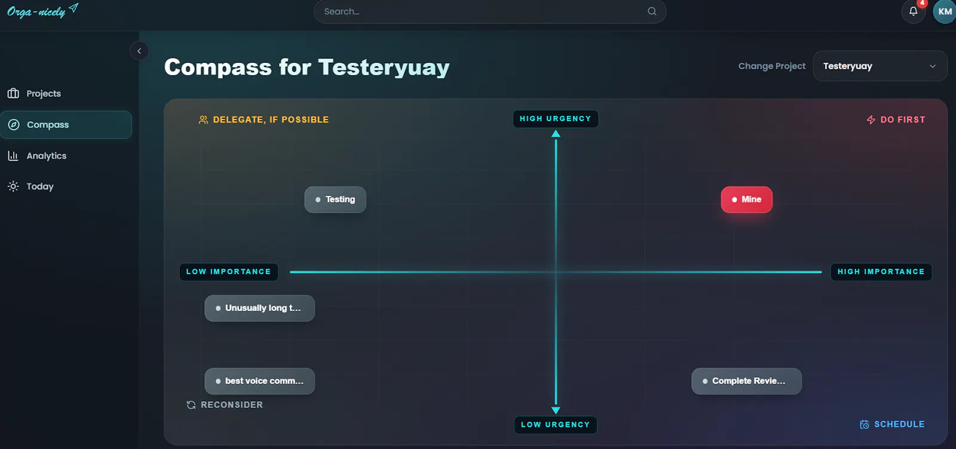Open the Testeryuay project dropdown

[x=880, y=66]
